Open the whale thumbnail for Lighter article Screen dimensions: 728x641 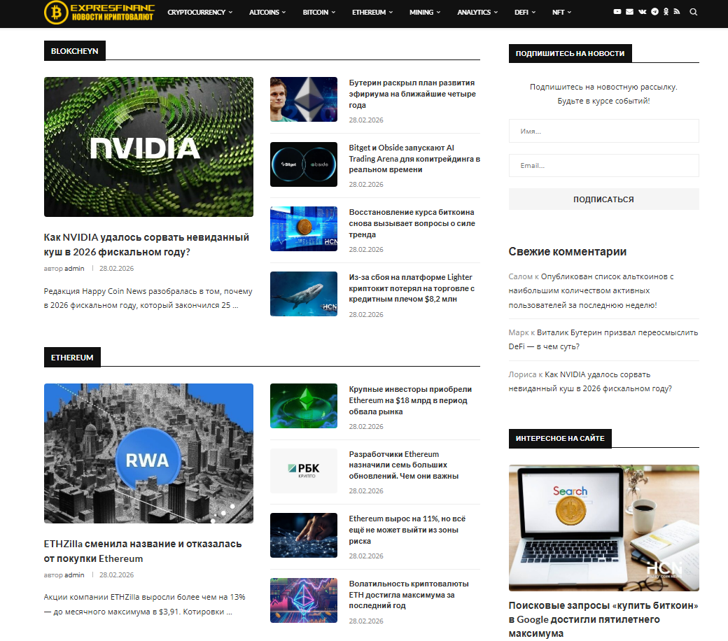click(x=304, y=294)
